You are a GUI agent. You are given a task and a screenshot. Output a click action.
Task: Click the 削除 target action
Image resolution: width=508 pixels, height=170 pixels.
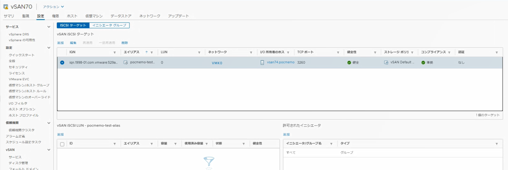coord(124,43)
